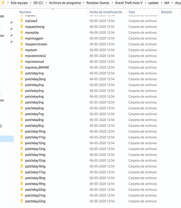181x208 pixels.
Task: Go to update folder in breadcrumb
Action: pos(153,3)
